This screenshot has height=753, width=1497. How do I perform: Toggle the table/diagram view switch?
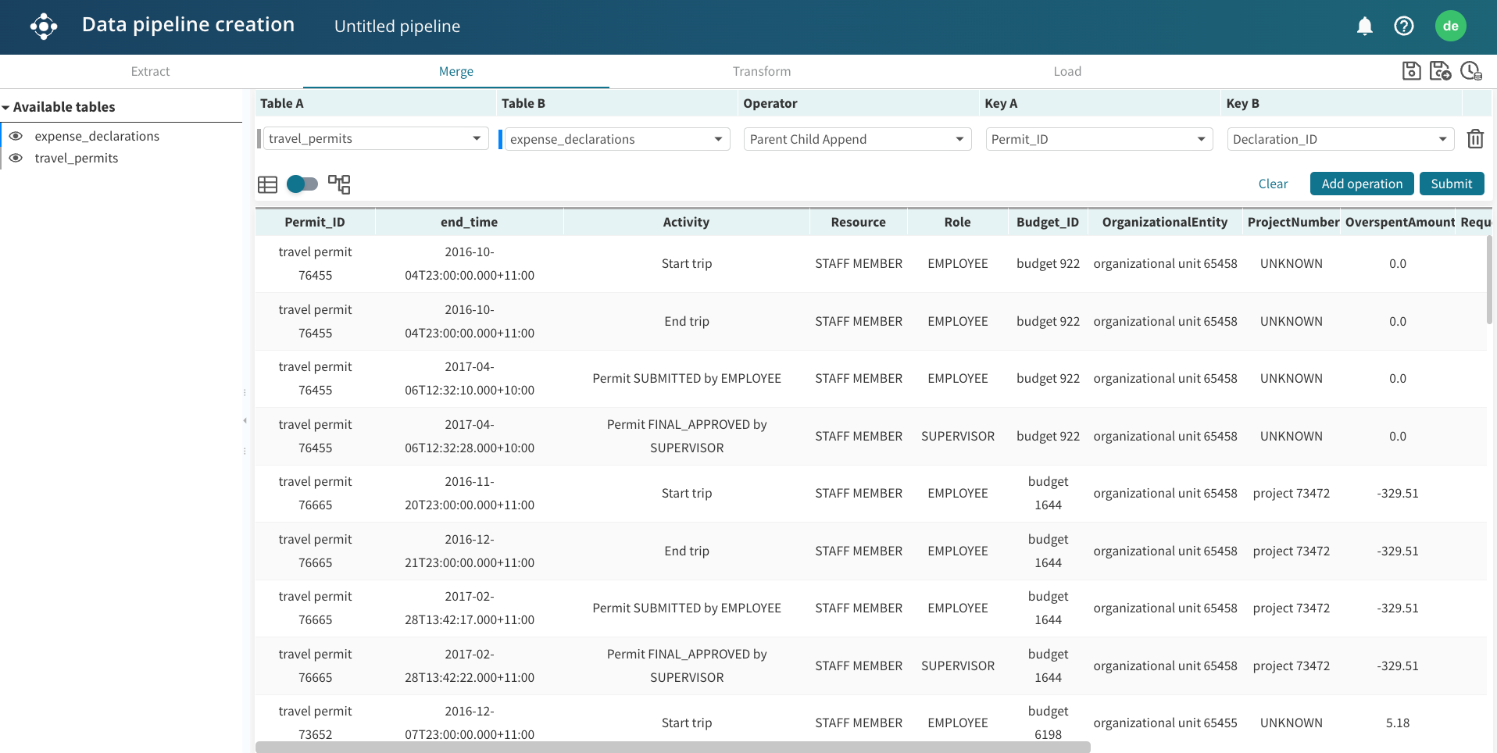tap(302, 184)
